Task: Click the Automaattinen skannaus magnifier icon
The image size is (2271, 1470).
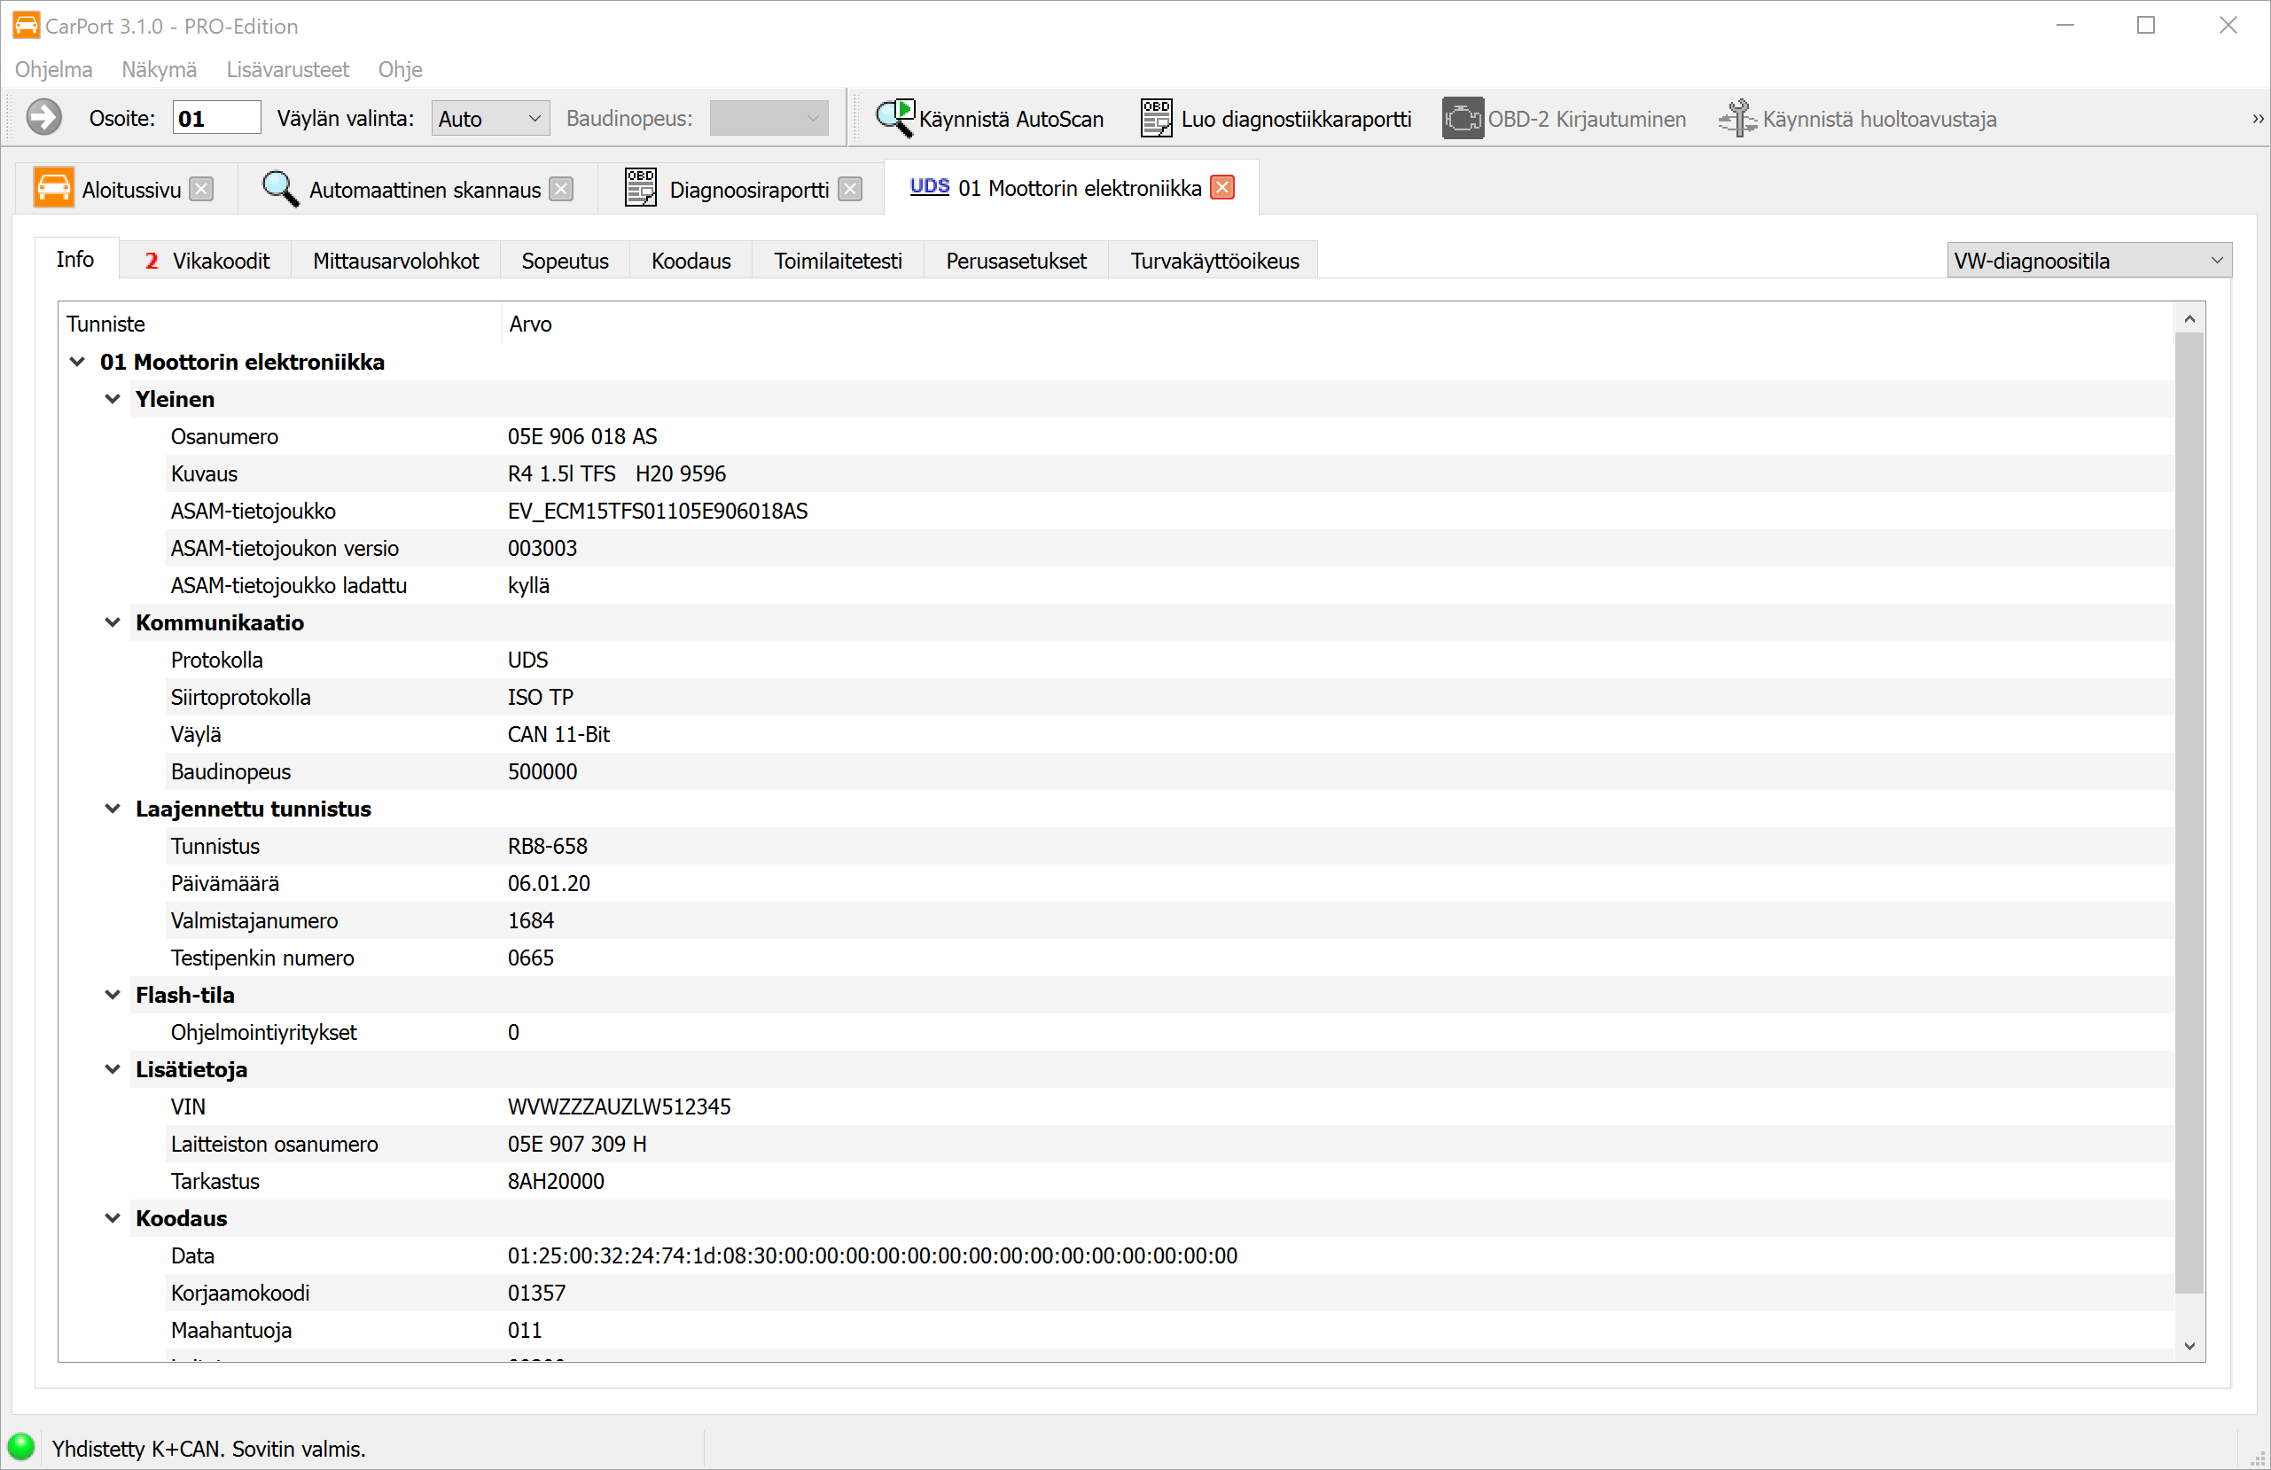Action: 279,189
